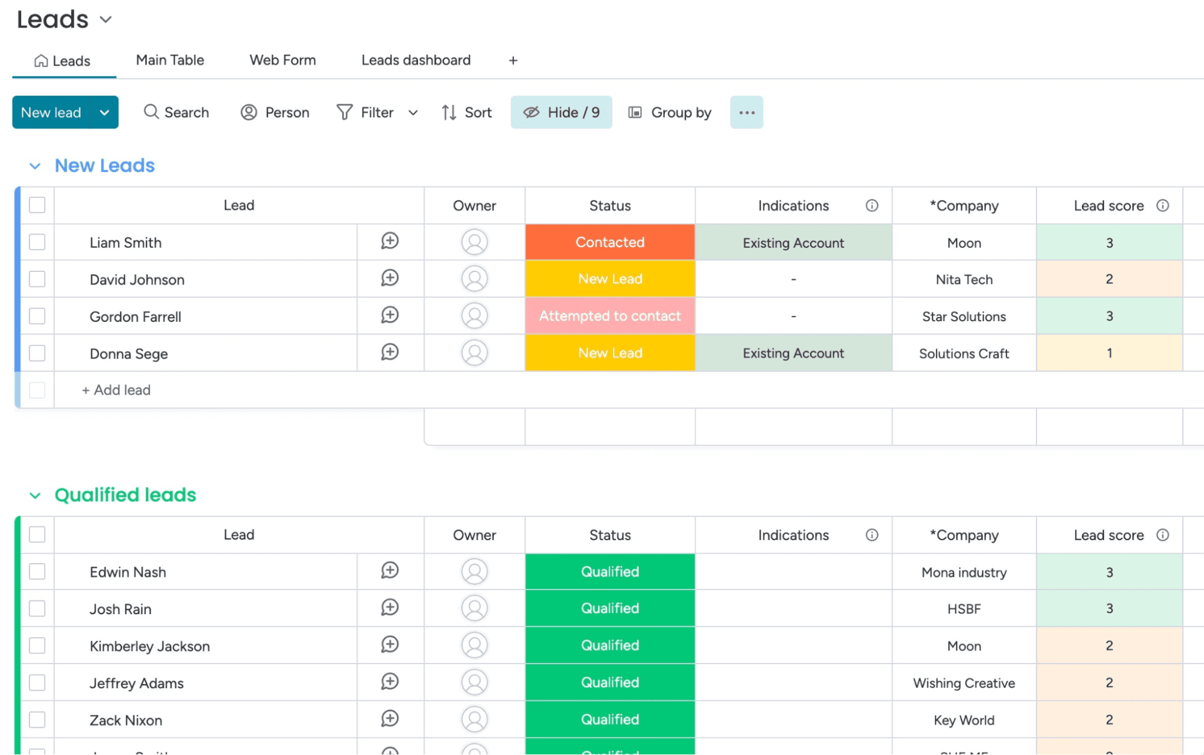
Task: Check the Josh Rain row checkbox
Action: point(37,608)
